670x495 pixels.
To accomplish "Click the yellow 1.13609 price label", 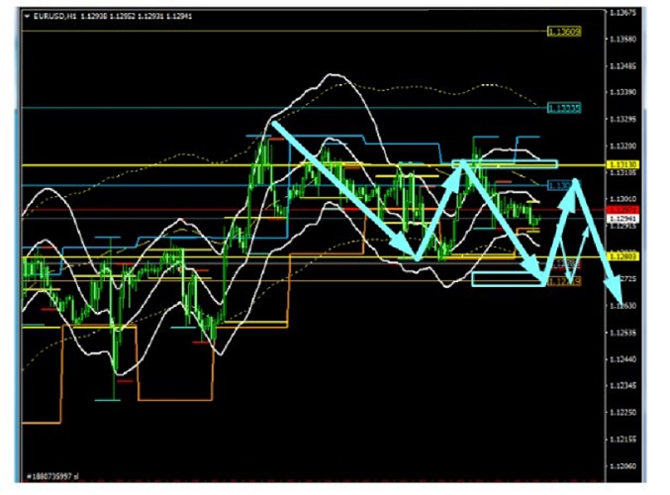I will pyautogui.click(x=565, y=32).
